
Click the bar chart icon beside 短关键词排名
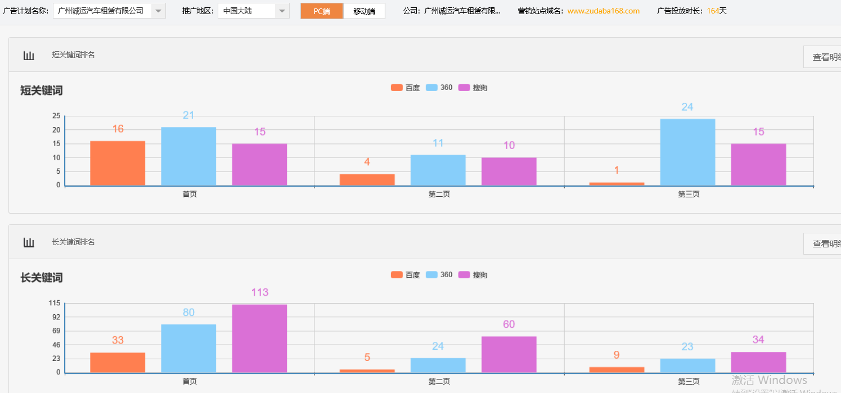[28, 55]
